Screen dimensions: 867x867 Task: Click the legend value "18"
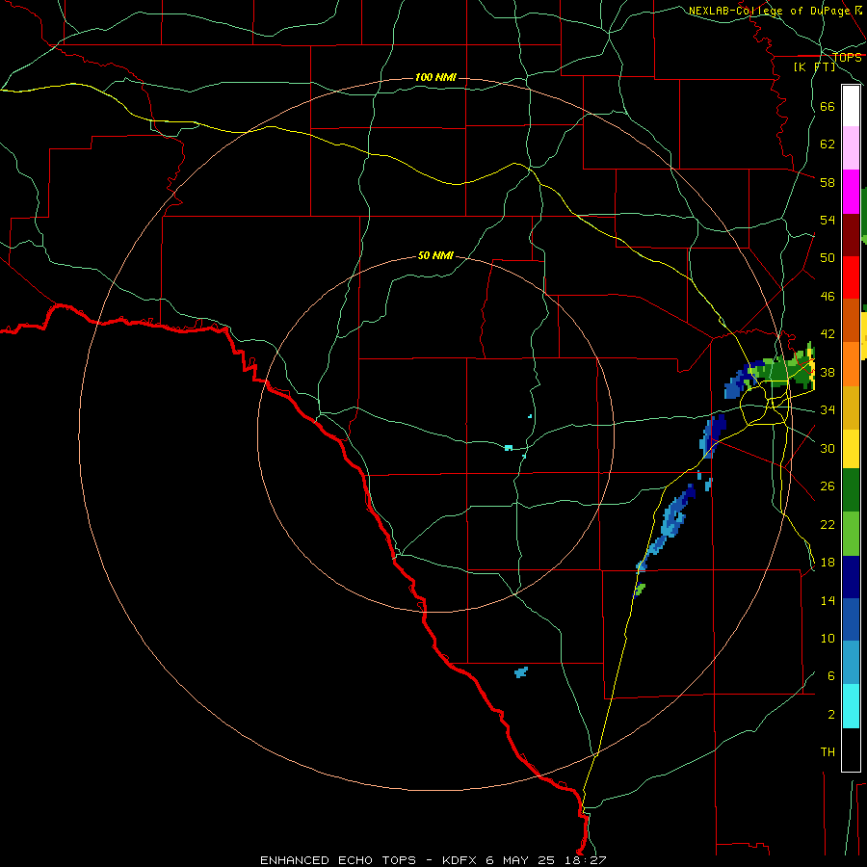[x=828, y=563]
